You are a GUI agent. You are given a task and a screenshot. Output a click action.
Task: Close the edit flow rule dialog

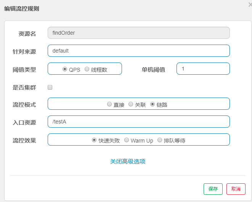point(250,5)
